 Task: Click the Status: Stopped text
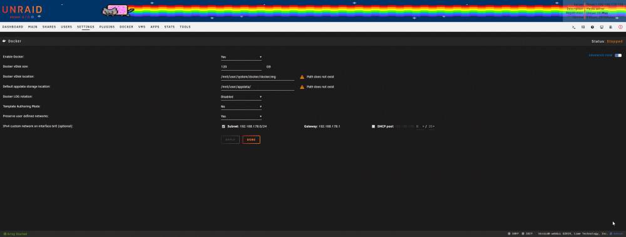point(607,41)
